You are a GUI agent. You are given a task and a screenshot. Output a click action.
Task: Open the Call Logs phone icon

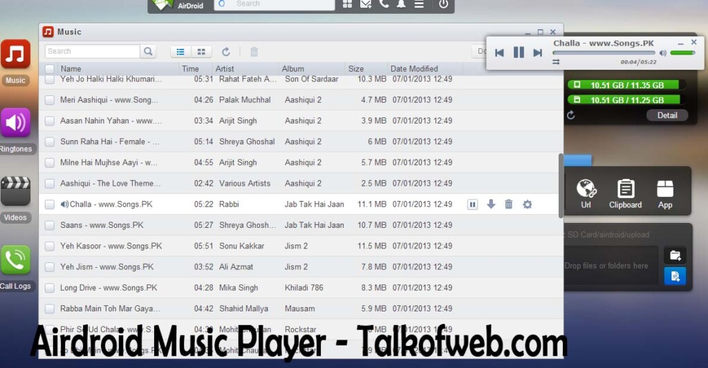(15, 260)
